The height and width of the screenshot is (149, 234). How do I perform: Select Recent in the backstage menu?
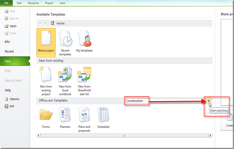point(9,51)
